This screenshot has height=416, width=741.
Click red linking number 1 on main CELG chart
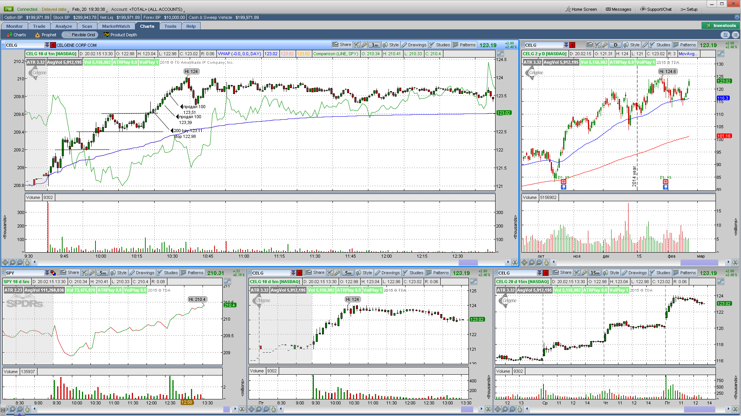[53, 45]
